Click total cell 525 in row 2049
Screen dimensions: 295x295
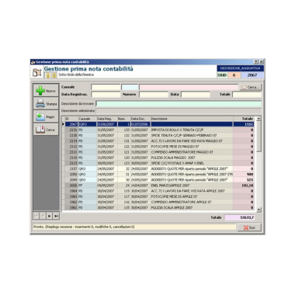click(x=244, y=180)
